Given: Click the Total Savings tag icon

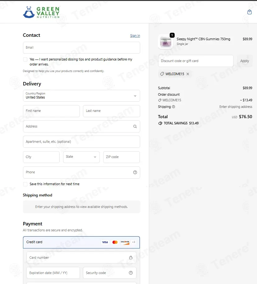Looking at the screenshot, I should pos(160,123).
